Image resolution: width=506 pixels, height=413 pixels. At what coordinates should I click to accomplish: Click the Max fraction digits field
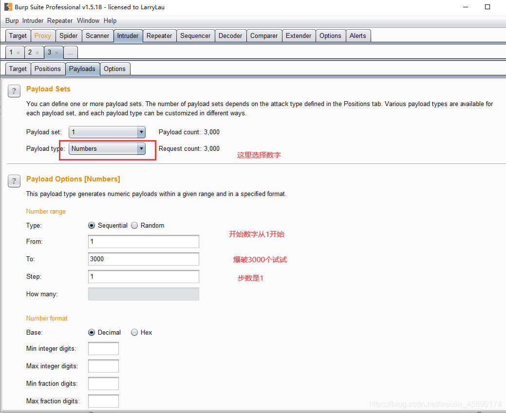coord(103,401)
